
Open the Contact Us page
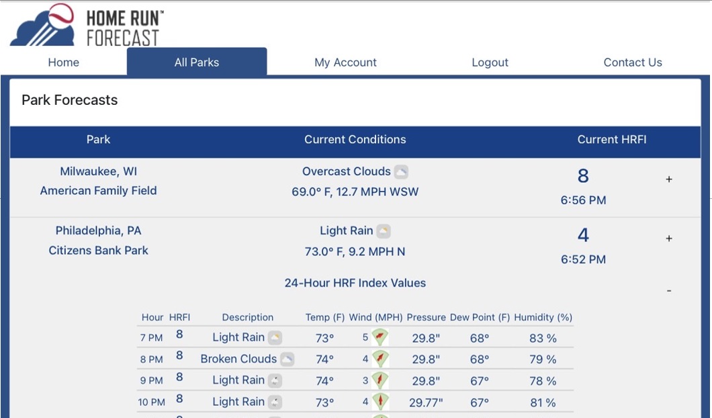click(633, 62)
